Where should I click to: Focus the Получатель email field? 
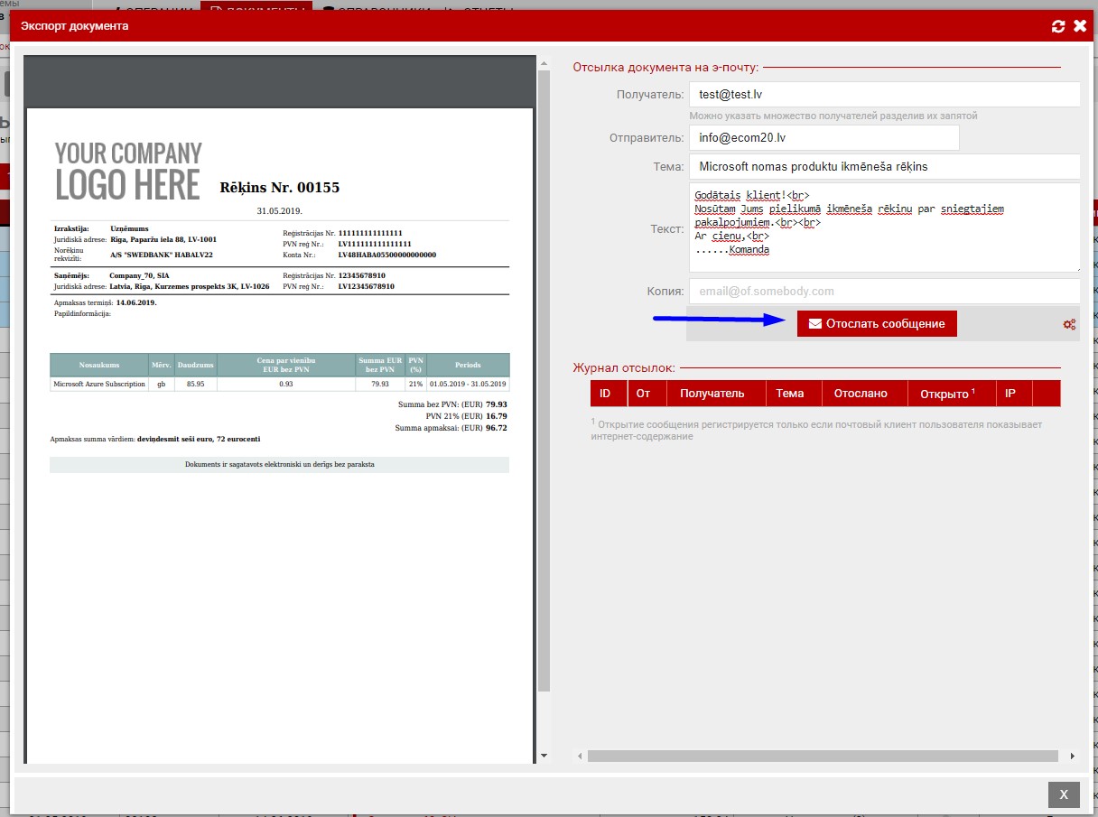tap(884, 94)
